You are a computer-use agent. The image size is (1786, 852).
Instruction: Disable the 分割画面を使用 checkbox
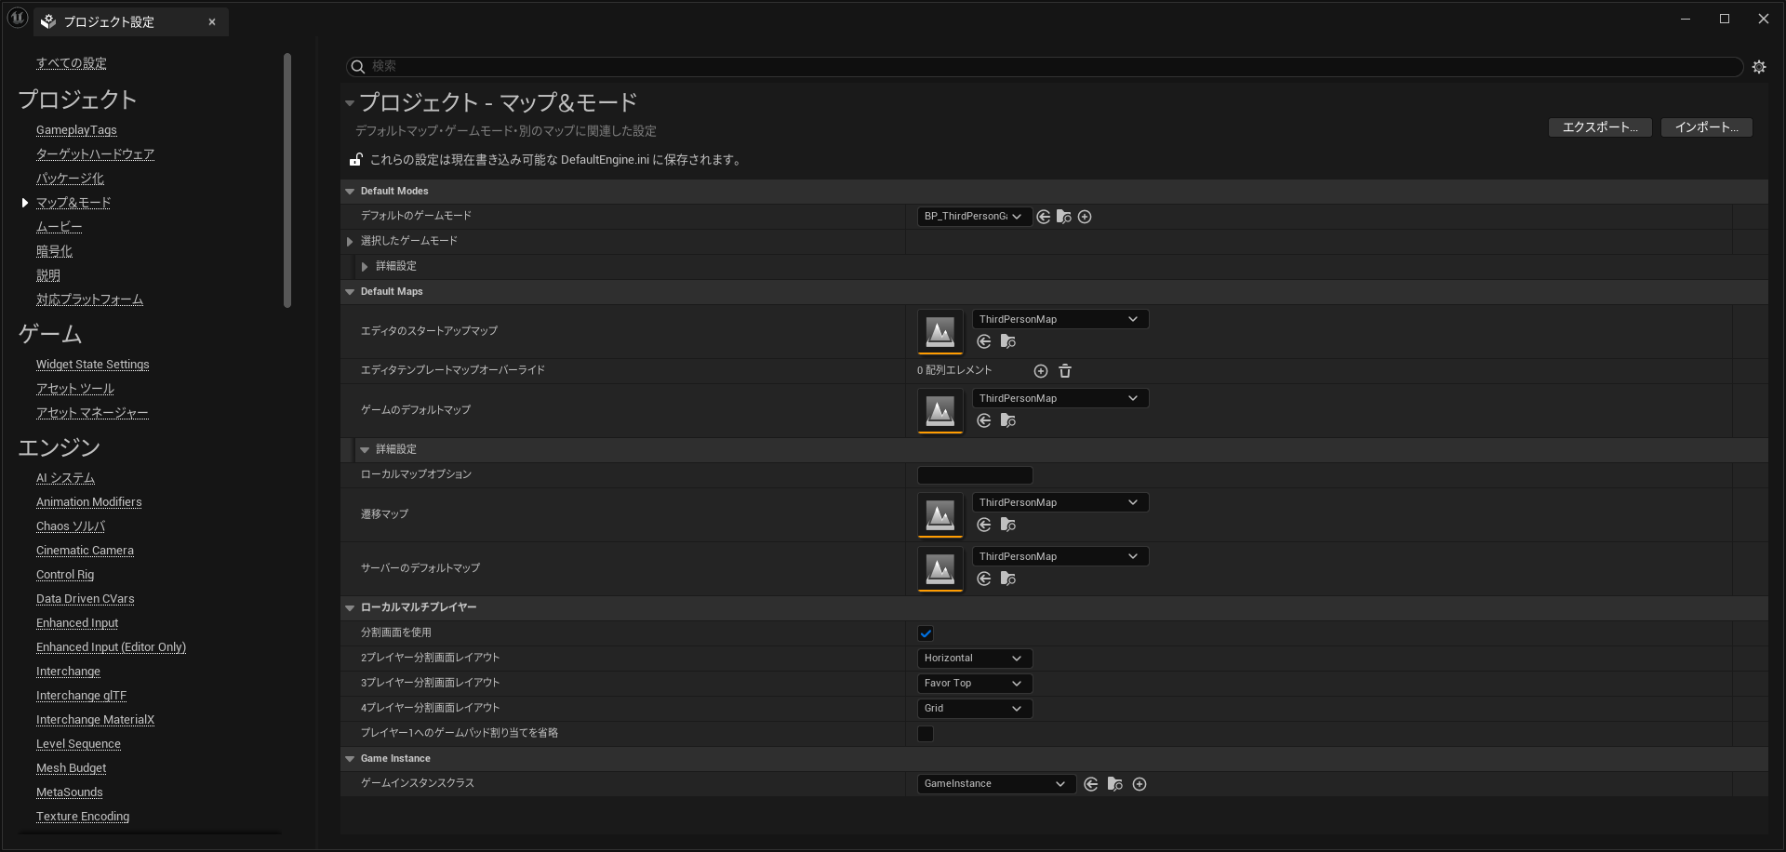pyautogui.click(x=926, y=633)
